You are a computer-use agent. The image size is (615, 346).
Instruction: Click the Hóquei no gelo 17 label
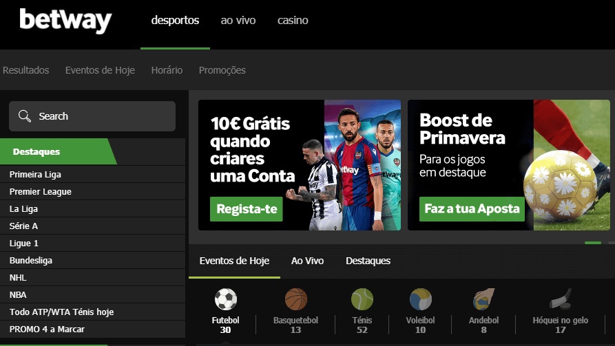click(561, 325)
